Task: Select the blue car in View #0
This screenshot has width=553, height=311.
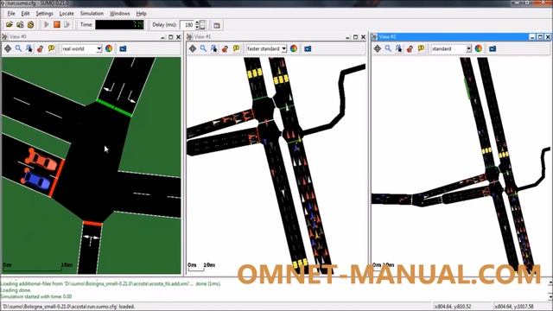Action: click(36, 180)
